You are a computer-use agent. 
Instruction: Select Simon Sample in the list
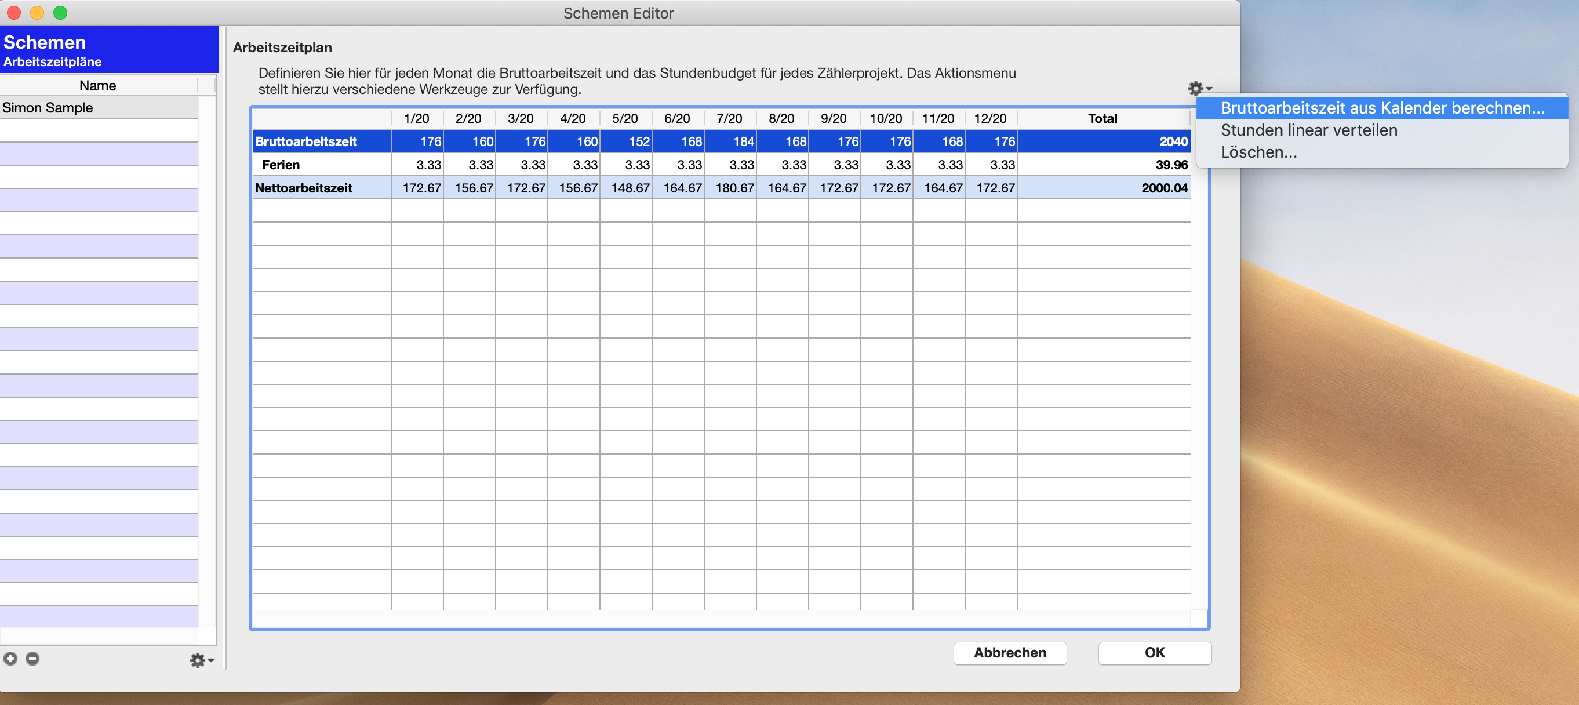pos(99,107)
